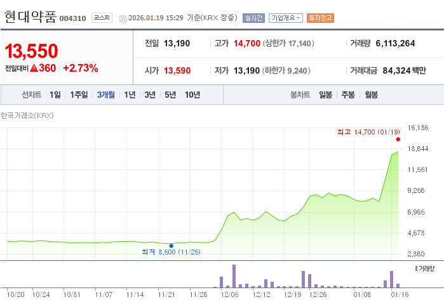This screenshot has width=444, height=304.
Task: Click the 저가 value 13,190
Action: (x=246, y=70)
